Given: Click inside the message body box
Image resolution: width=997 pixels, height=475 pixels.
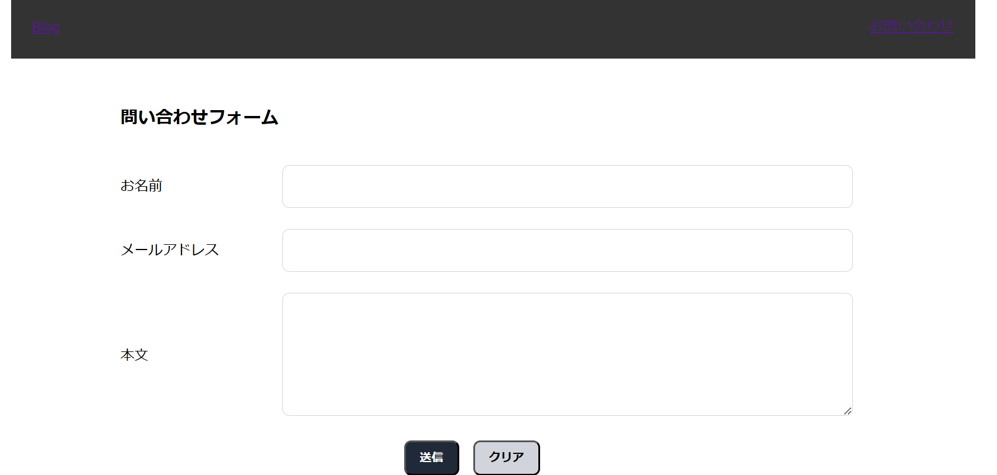Looking at the screenshot, I should 567,354.
